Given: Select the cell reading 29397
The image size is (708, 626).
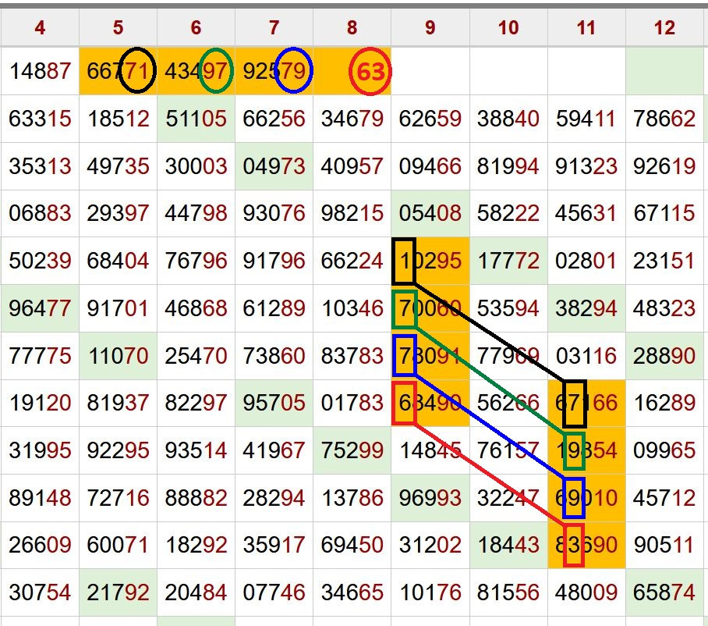Looking at the screenshot, I should [x=118, y=213].
